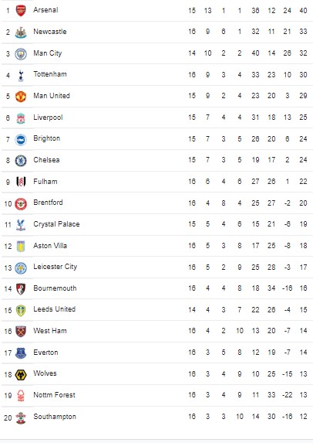Click Arsenal's points total of 40
Image resolution: width=313 pixels, height=443 pixels.
point(303,11)
